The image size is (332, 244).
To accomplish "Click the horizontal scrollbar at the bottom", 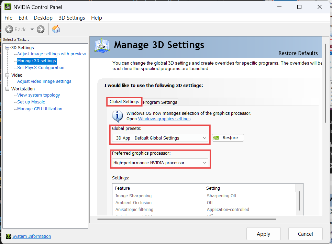I will (x=186, y=219).
